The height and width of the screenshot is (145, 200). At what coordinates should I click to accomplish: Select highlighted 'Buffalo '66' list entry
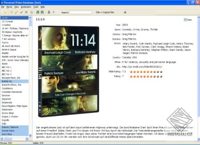[14, 81]
